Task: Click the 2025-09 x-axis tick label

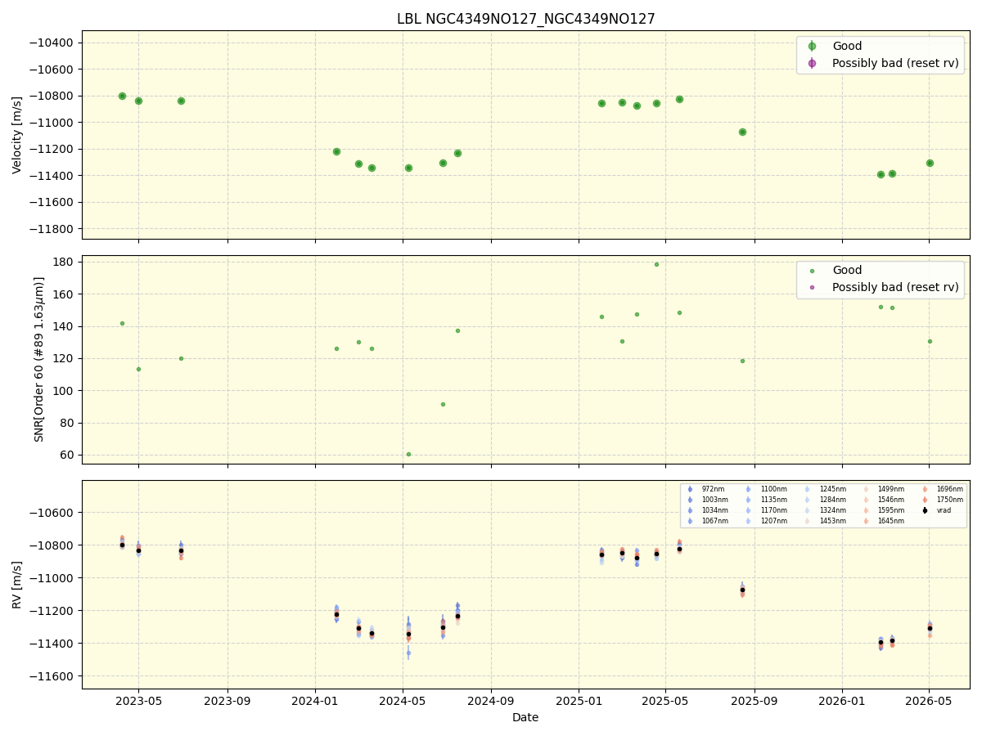Action: tap(755, 700)
